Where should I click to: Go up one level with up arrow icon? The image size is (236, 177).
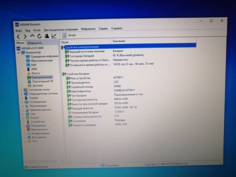(x=32, y=36)
